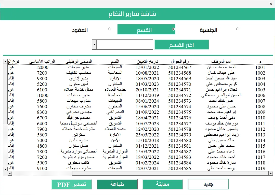Screen dimensions: 275x195
Task: Click the تصدير PDF export button
Action: pyautogui.click(x=72, y=184)
